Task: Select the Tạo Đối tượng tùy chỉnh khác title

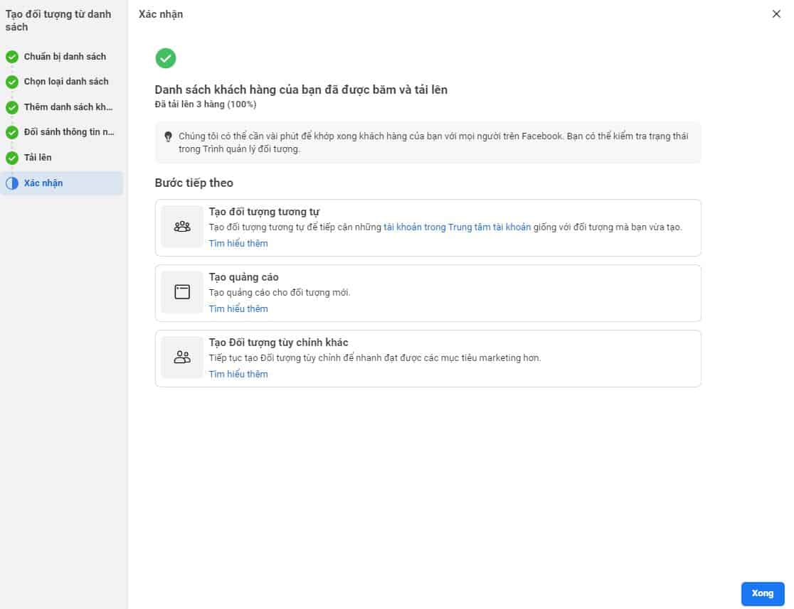Action: [x=278, y=343]
